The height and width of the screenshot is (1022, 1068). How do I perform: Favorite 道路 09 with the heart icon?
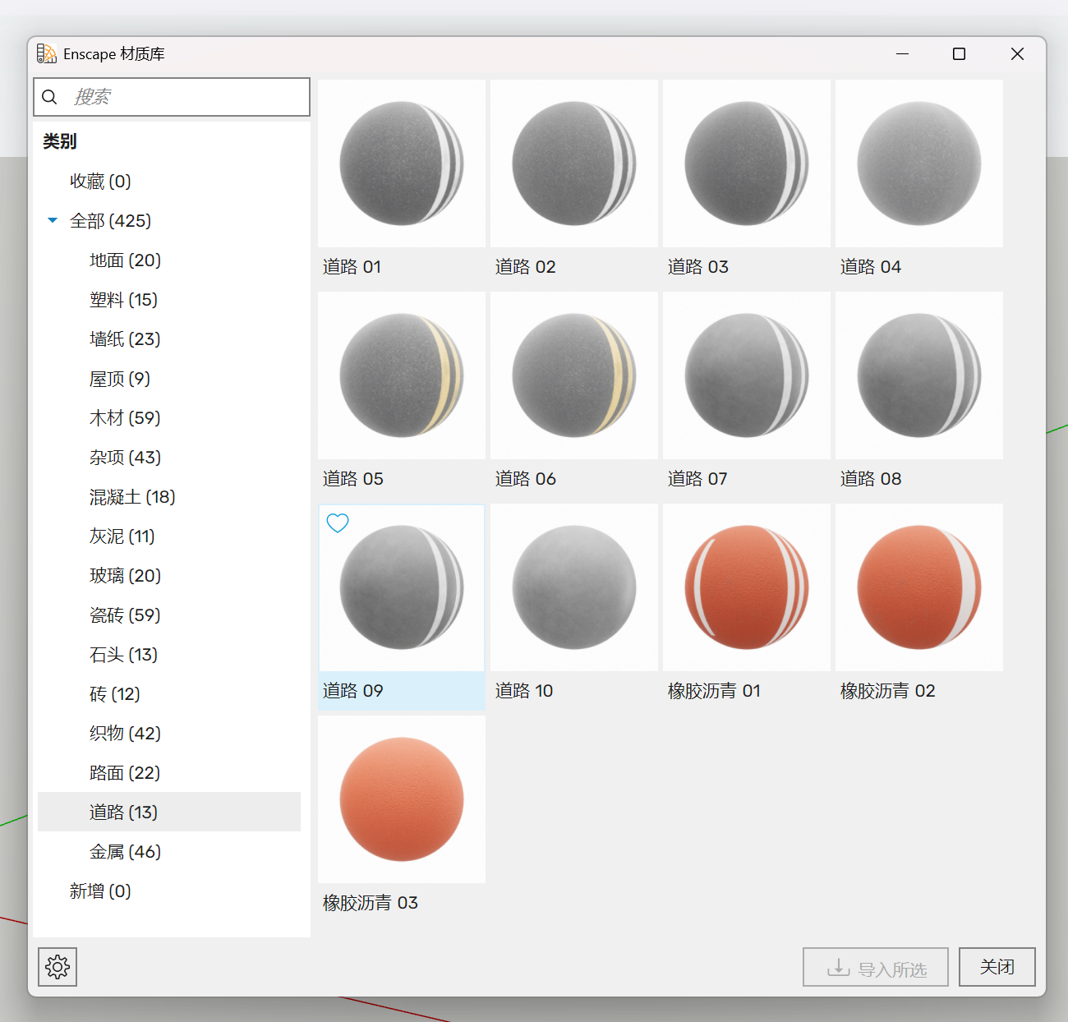[338, 523]
